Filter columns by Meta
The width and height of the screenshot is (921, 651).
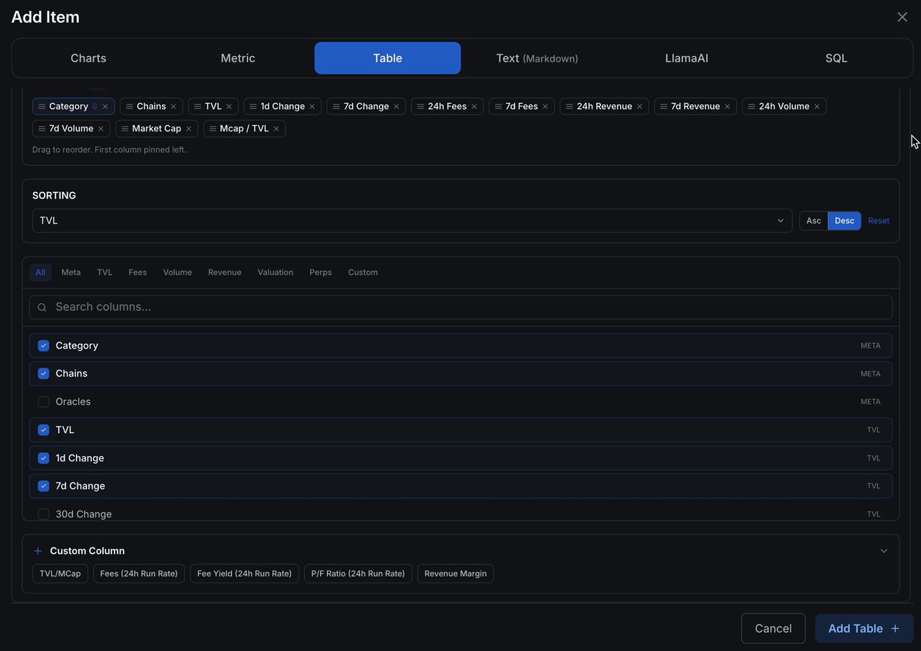coord(71,273)
